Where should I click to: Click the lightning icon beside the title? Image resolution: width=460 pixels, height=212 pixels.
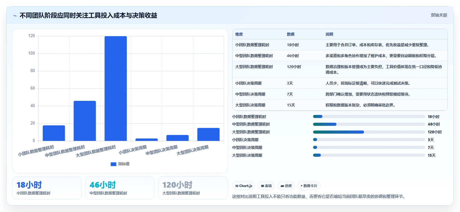click(15, 15)
